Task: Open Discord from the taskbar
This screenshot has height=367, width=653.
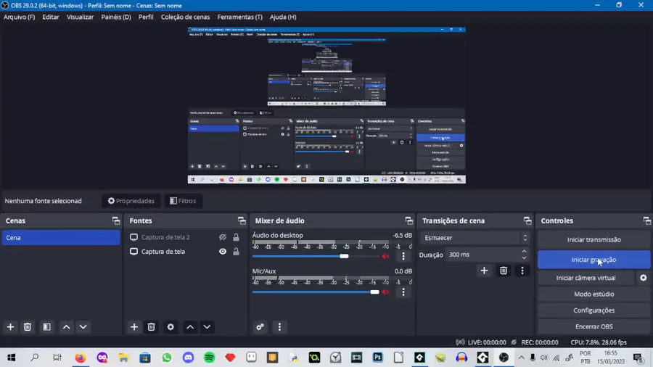Action: point(188,358)
